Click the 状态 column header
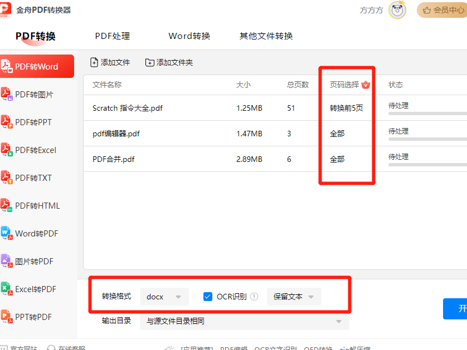Screen dimensions: 467x350 (x=396, y=85)
